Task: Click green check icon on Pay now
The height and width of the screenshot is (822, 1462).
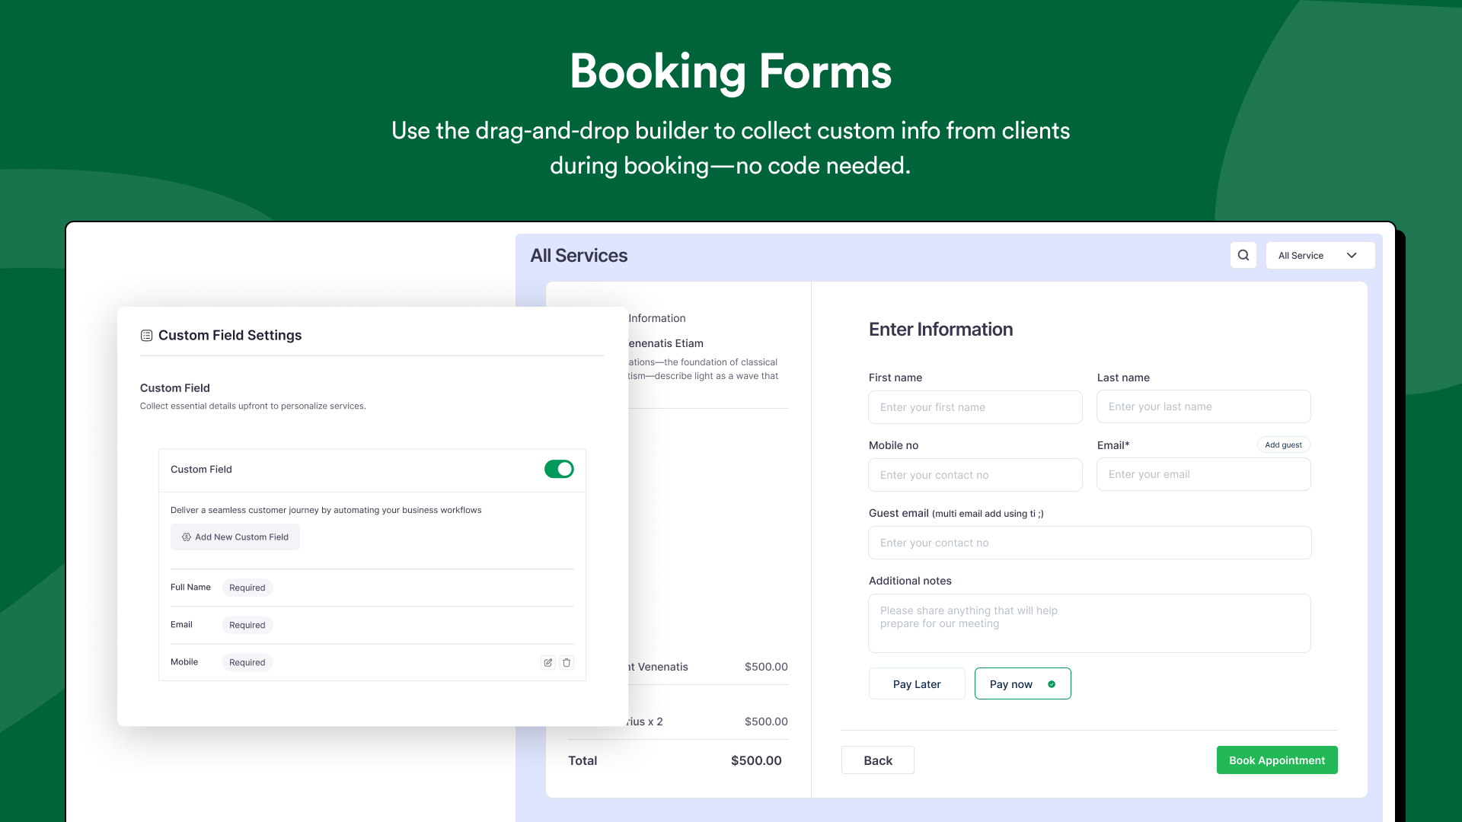Action: tap(1052, 684)
